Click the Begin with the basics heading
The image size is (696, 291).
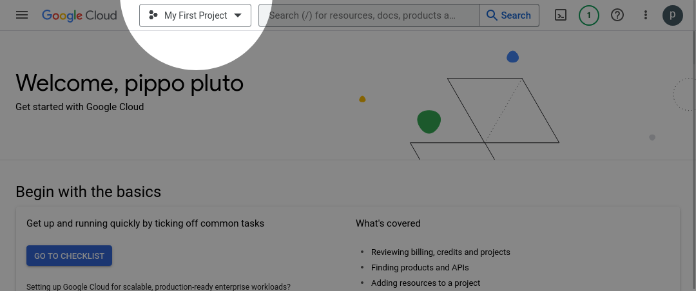pyautogui.click(x=88, y=192)
